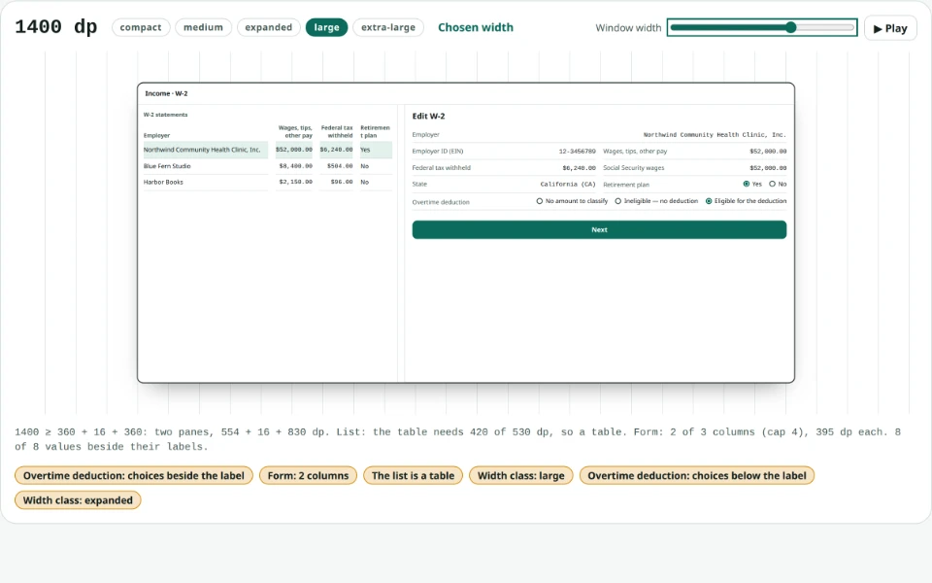This screenshot has height=583, width=932.
Task: Click the $2,150.00 wages cell
Action: [x=295, y=182]
